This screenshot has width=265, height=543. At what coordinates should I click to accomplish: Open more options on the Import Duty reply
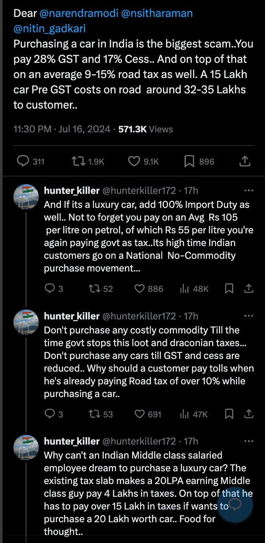(249, 190)
